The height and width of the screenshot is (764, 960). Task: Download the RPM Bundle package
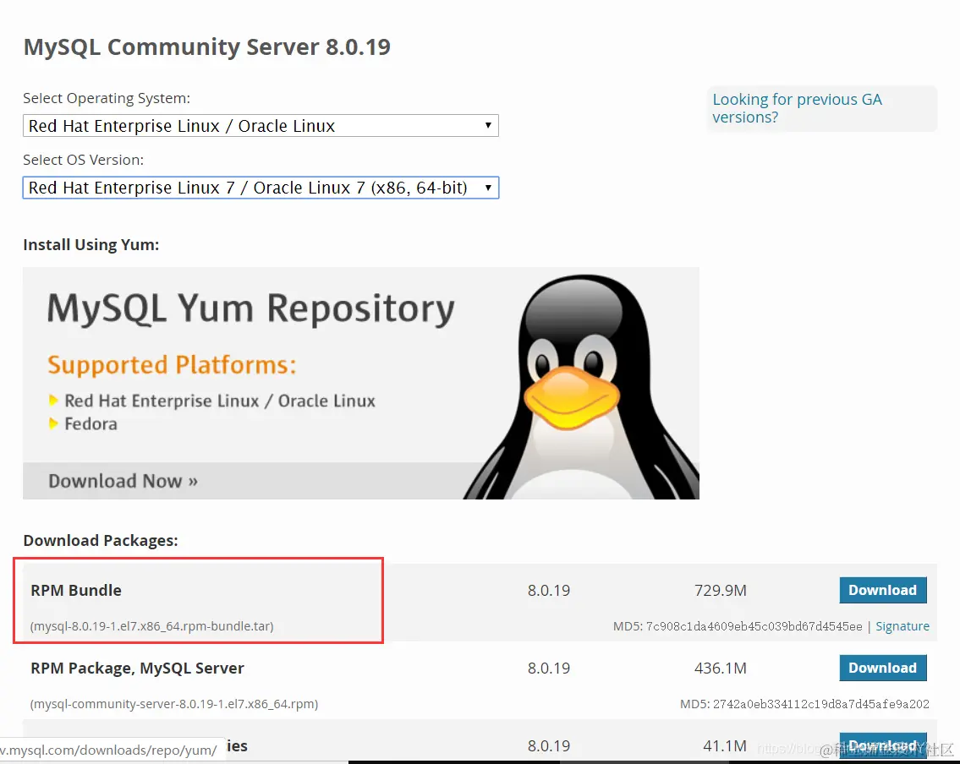883,590
